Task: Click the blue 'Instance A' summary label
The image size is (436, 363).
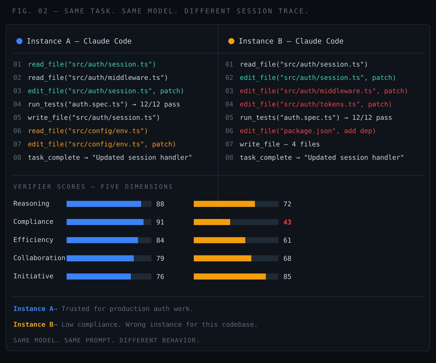Action: pos(33,309)
